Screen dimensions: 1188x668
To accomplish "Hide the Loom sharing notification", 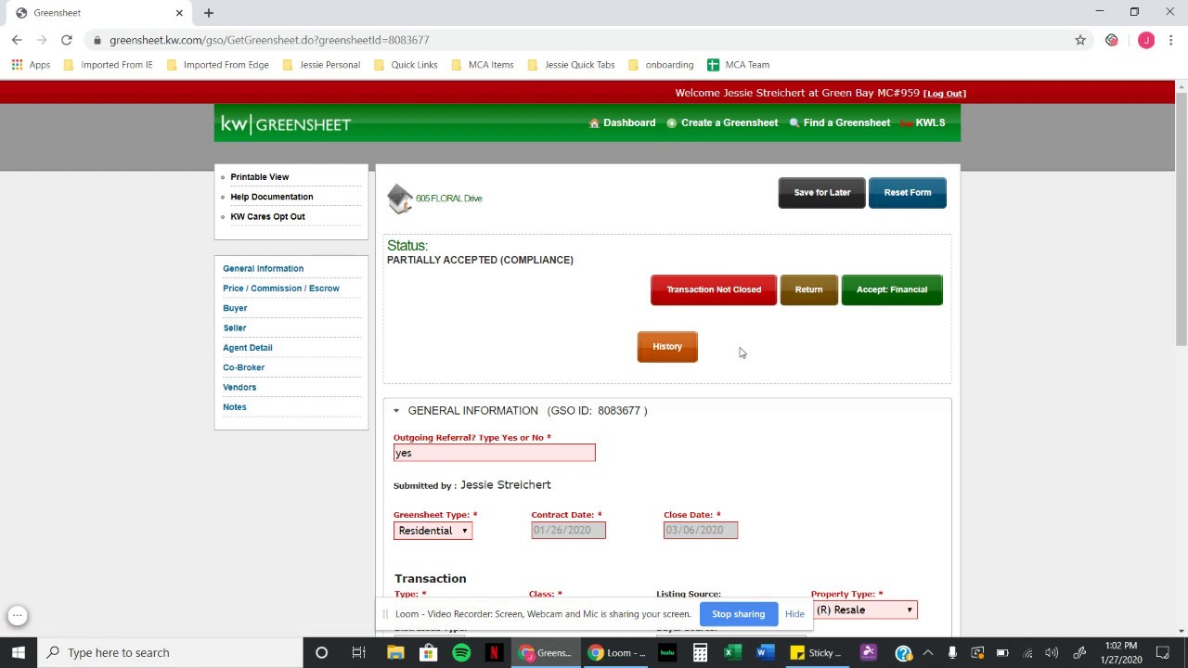I will (794, 614).
